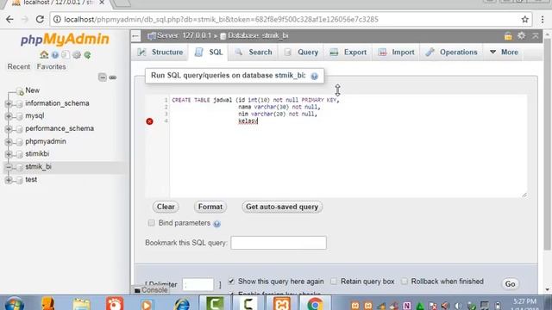552x310 pixels.
Task: Expand performance_schema database node
Action: [9, 129]
